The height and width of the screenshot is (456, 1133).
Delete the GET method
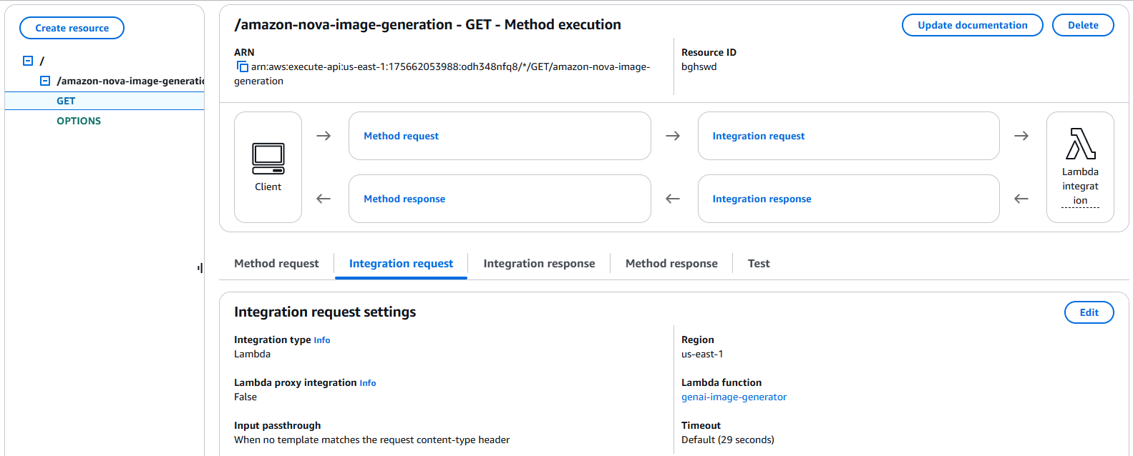click(1083, 25)
